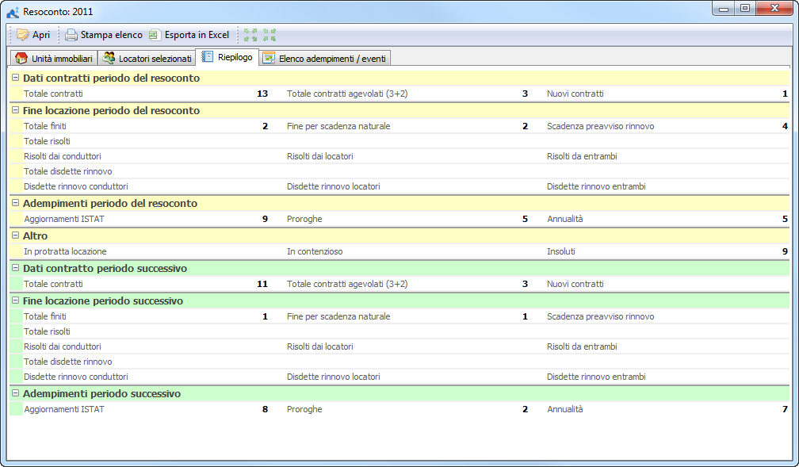
Task: Open the Locatori selezionati tab
Action: [x=147, y=58]
